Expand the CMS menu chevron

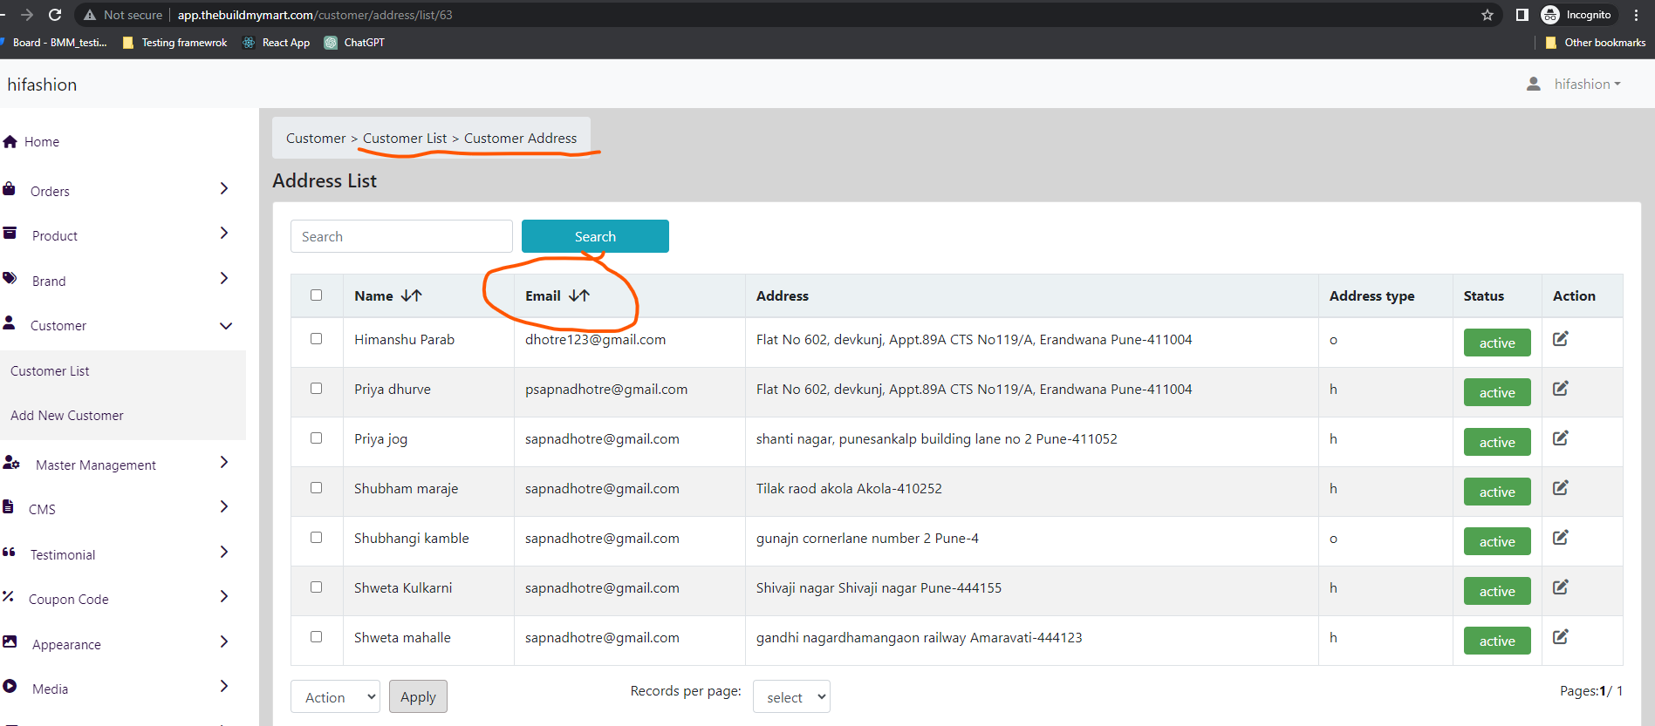tap(224, 506)
